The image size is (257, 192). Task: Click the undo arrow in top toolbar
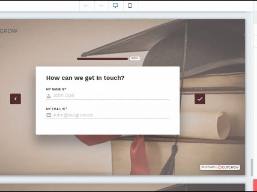point(87,6)
